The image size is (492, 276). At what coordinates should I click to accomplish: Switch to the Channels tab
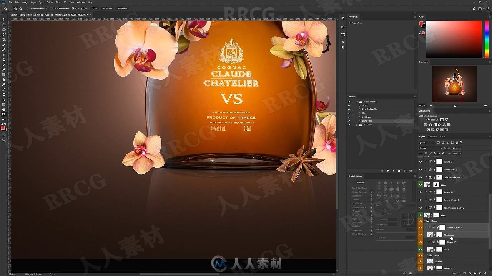[x=432, y=136]
